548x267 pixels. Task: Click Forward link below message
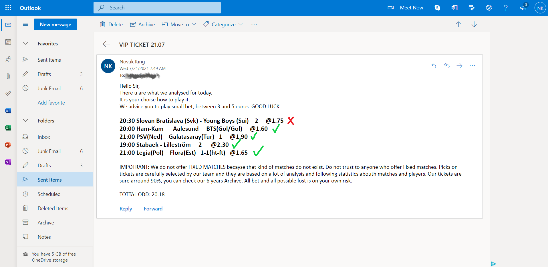coord(153,209)
